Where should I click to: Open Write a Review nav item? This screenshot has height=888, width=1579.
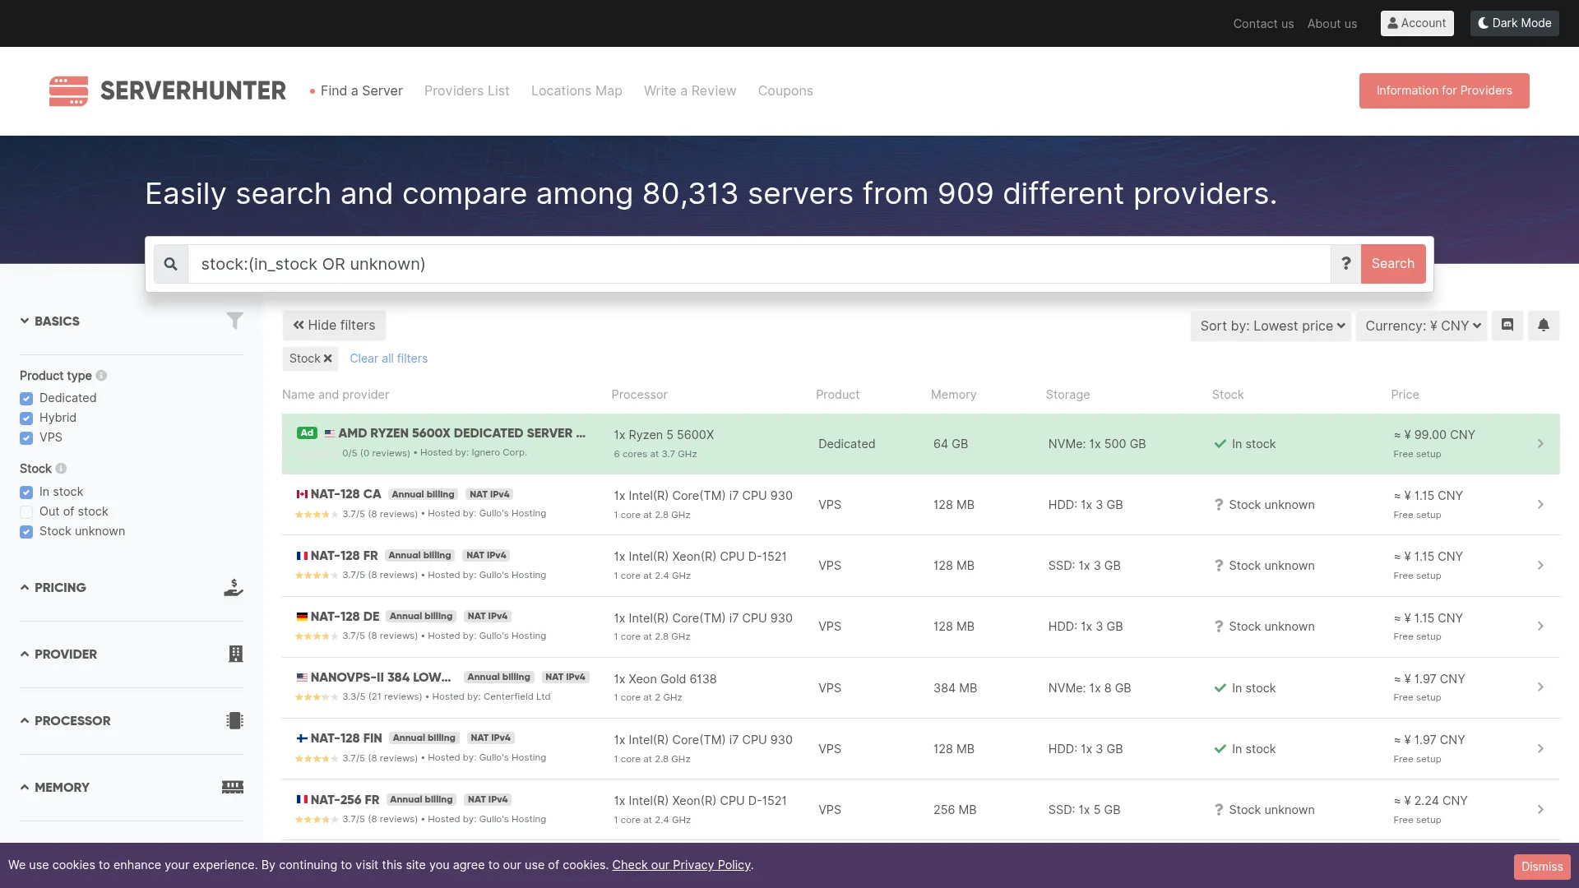[690, 90]
